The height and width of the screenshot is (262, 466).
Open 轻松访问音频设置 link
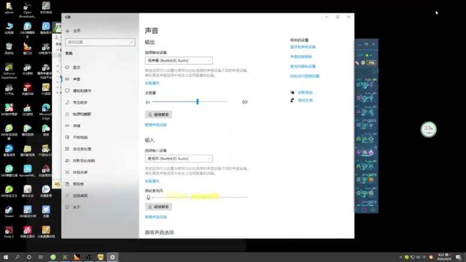click(305, 76)
